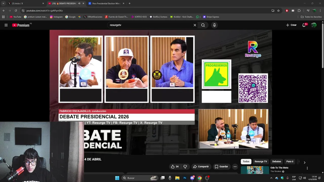Screen dimensions: 324x182
Task: Show hidden system tray icons chevron
Action: coord(271,178)
